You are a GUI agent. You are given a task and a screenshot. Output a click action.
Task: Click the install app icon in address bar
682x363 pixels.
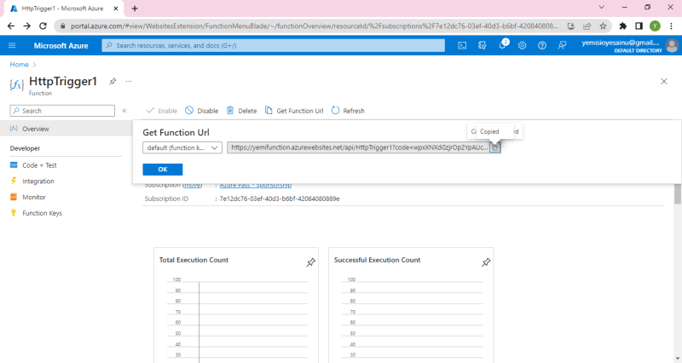click(570, 26)
